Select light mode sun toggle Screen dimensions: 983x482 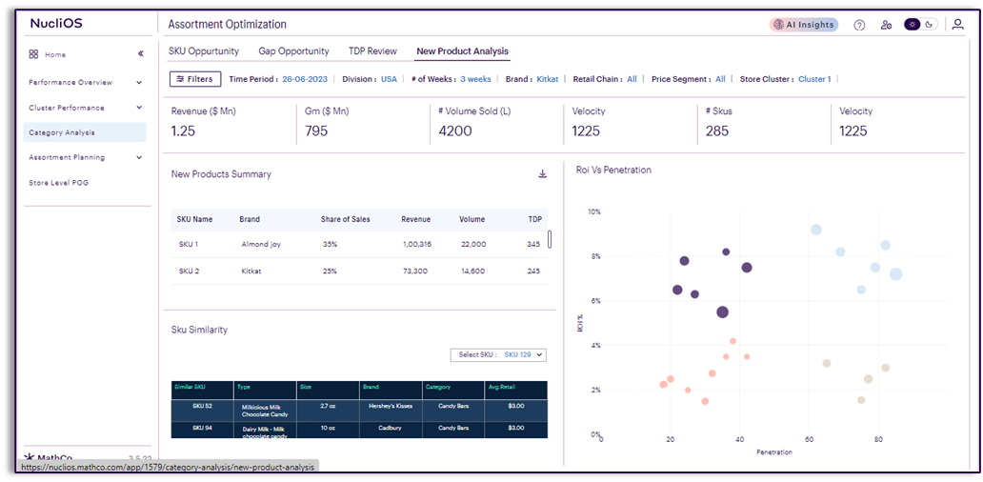pos(913,25)
